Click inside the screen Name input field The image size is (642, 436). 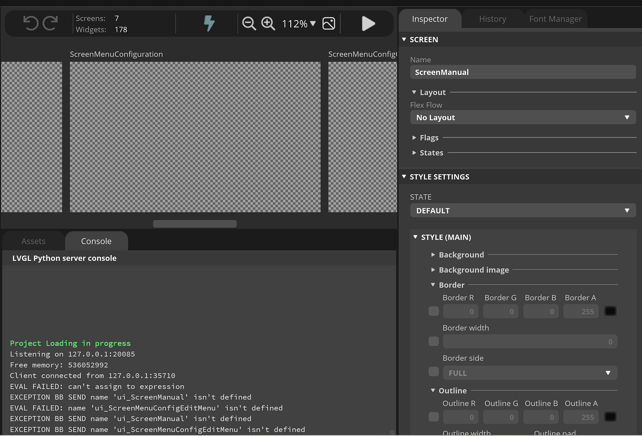(522, 72)
